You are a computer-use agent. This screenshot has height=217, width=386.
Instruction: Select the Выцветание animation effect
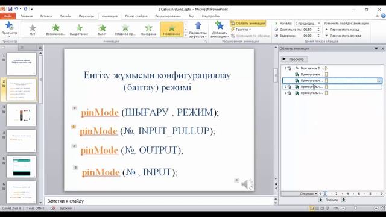[79, 30]
